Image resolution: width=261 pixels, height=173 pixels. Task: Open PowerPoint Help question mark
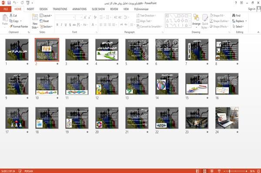point(236,3)
